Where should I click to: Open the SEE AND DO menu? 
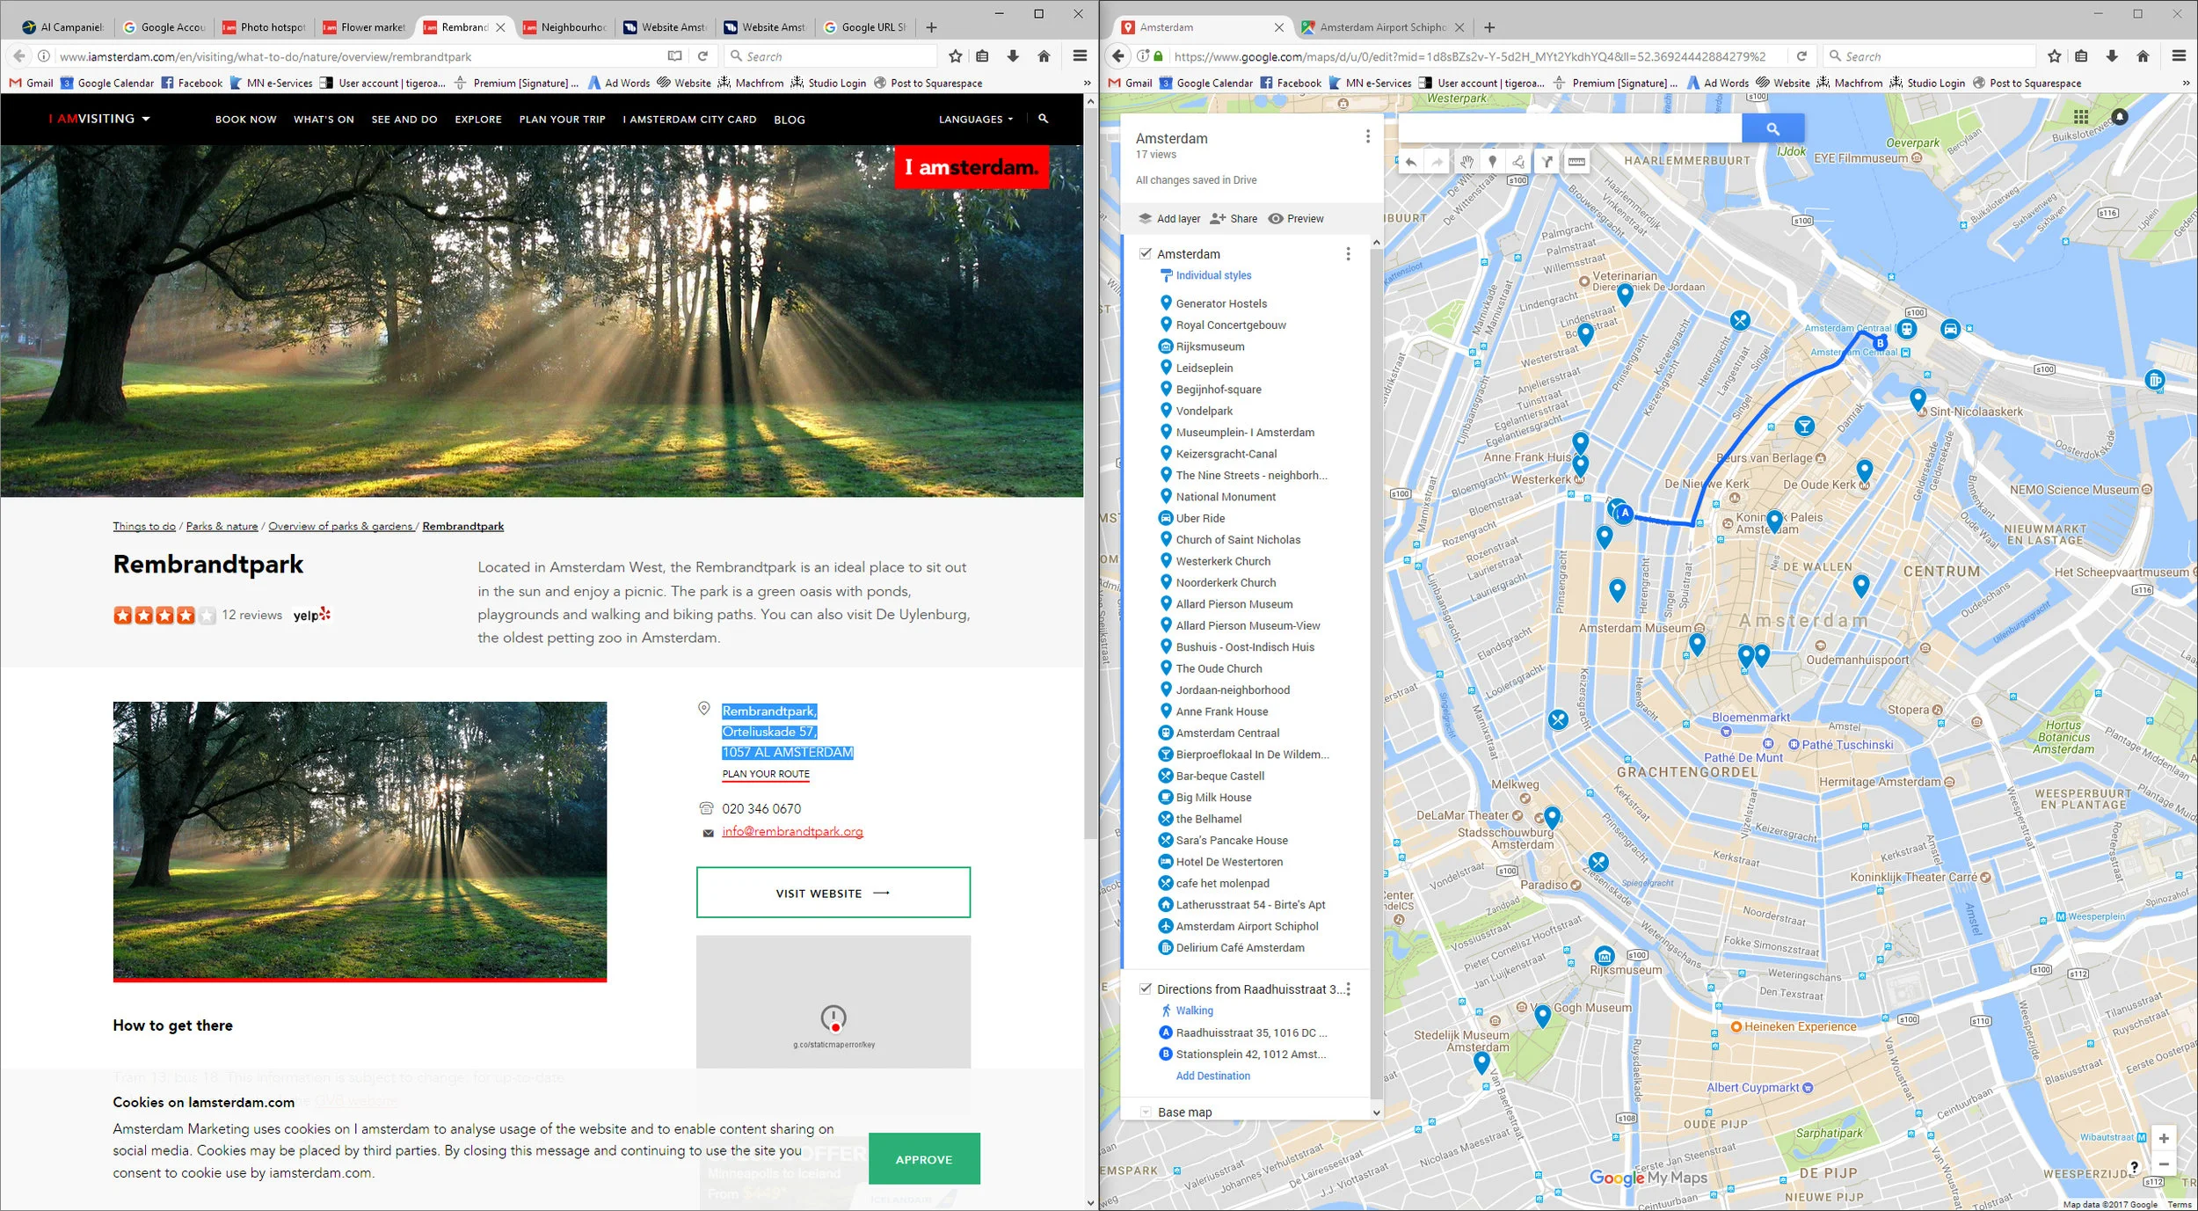404,120
